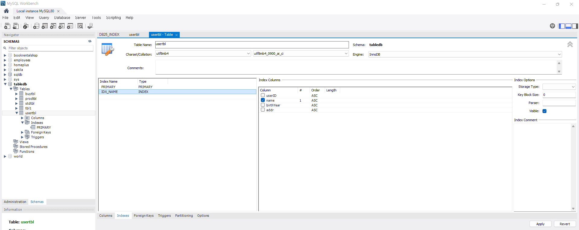The image size is (579, 230).
Task: Close the usertbl - Table tab
Action: [x=177, y=35]
